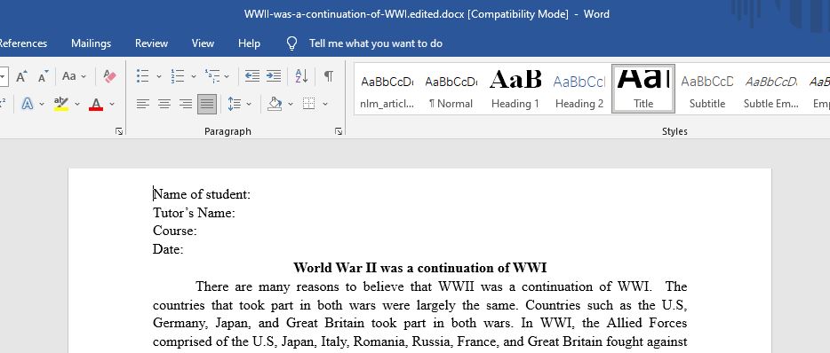Expand the bullets library dropdown arrow
Image resolution: width=830 pixels, height=353 pixels.
pyautogui.click(x=158, y=76)
